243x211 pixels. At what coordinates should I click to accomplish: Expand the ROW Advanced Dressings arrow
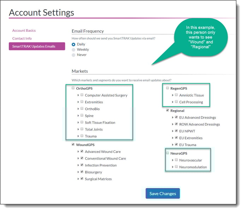tap(173, 124)
